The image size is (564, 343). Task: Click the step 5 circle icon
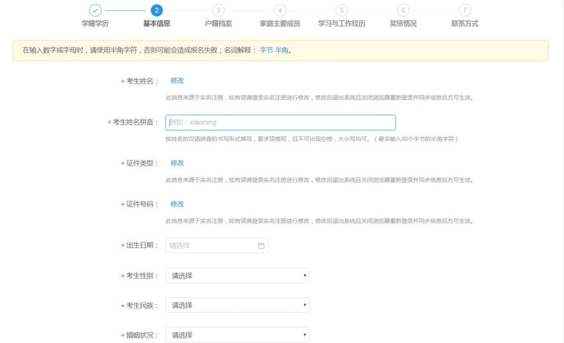click(341, 10)
